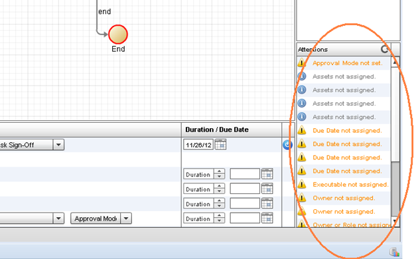Click the Duration / Due Date column header
Viewport: 414px width, 259px height.
[217, 129]
